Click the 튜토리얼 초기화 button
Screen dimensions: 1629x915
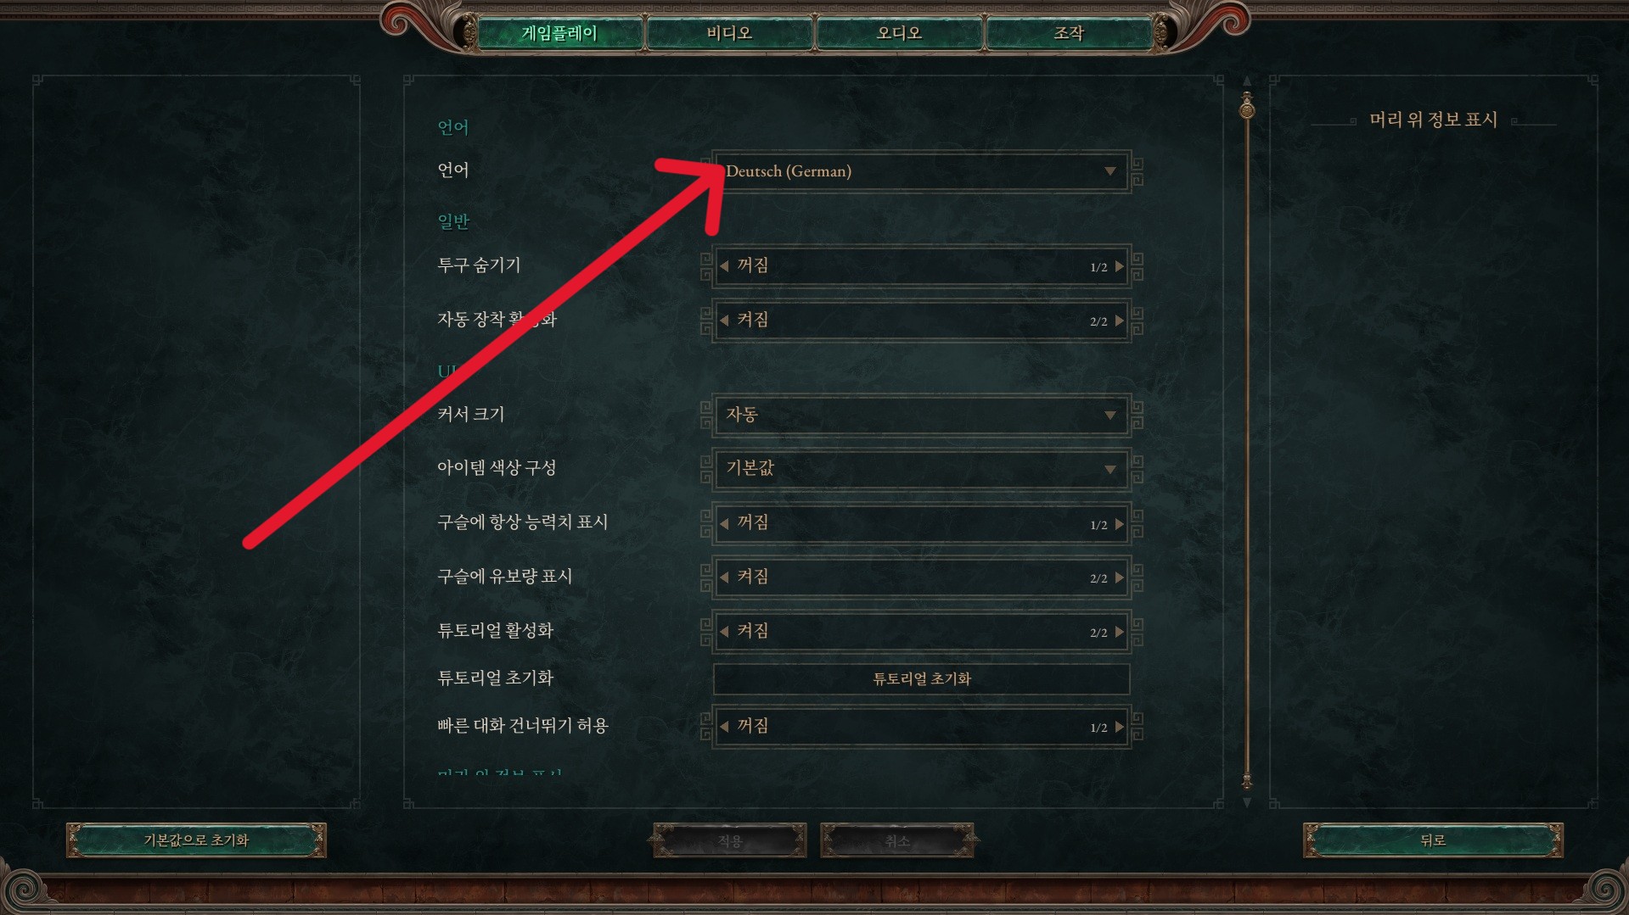tap(921, 678)
